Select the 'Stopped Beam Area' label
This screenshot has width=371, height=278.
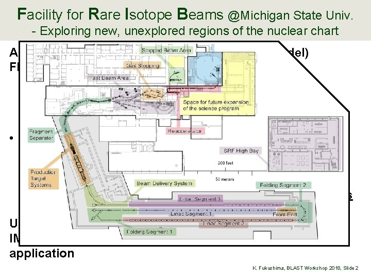click(x=166, y=50)
